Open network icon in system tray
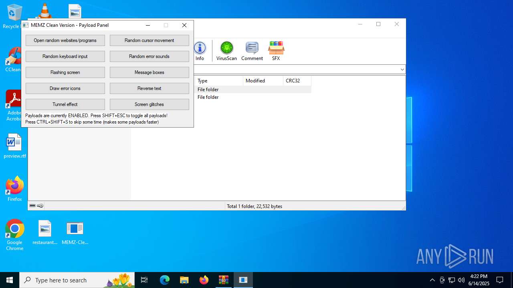Screen dimensions: 513x288 point(452,280)
